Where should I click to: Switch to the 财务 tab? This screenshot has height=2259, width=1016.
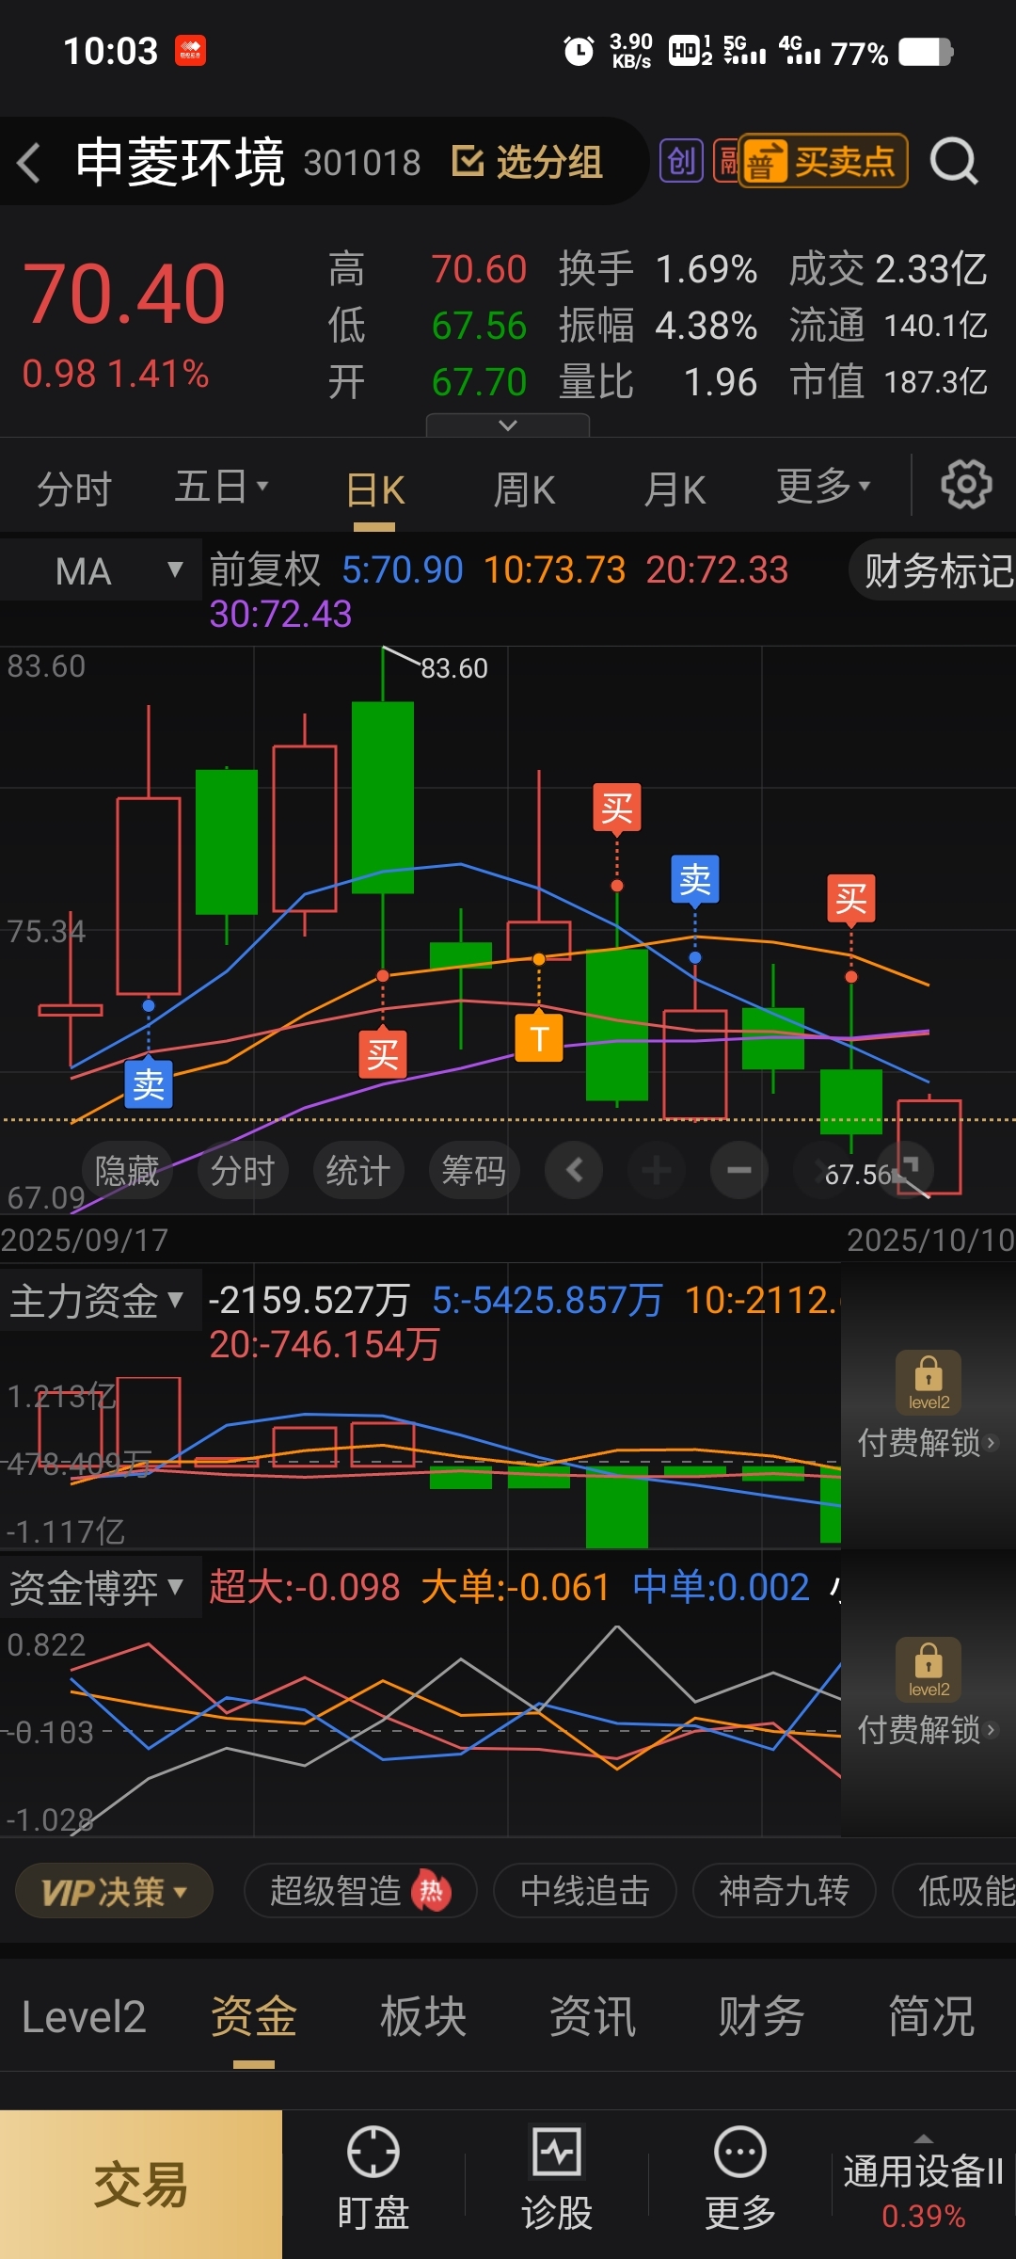(762, 2017)
